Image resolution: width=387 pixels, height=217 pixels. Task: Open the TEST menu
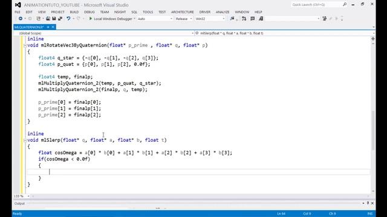[x=162, y=12]
